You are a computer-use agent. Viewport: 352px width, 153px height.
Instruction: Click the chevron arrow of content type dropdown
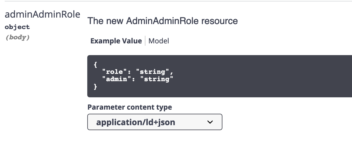pos(210,122)
